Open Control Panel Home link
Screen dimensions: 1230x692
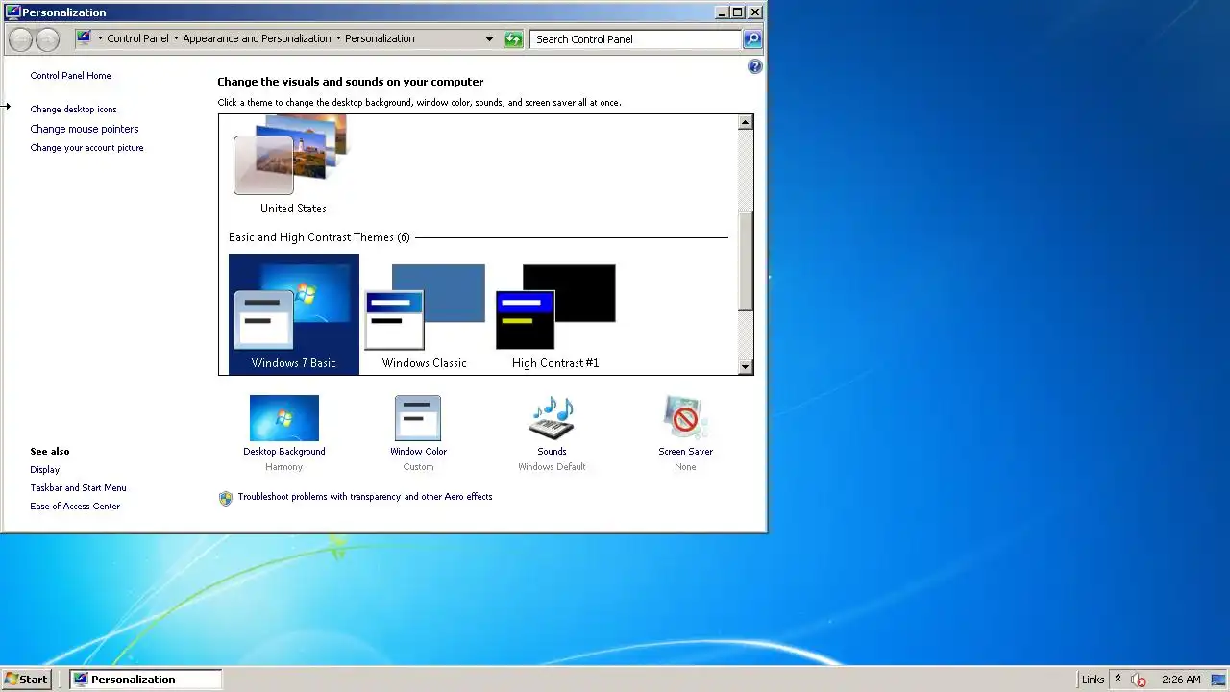point(70,76)
